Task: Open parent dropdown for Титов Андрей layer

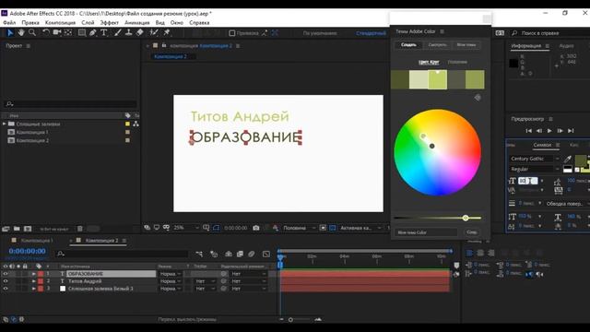Action: [x=248, y=281]
